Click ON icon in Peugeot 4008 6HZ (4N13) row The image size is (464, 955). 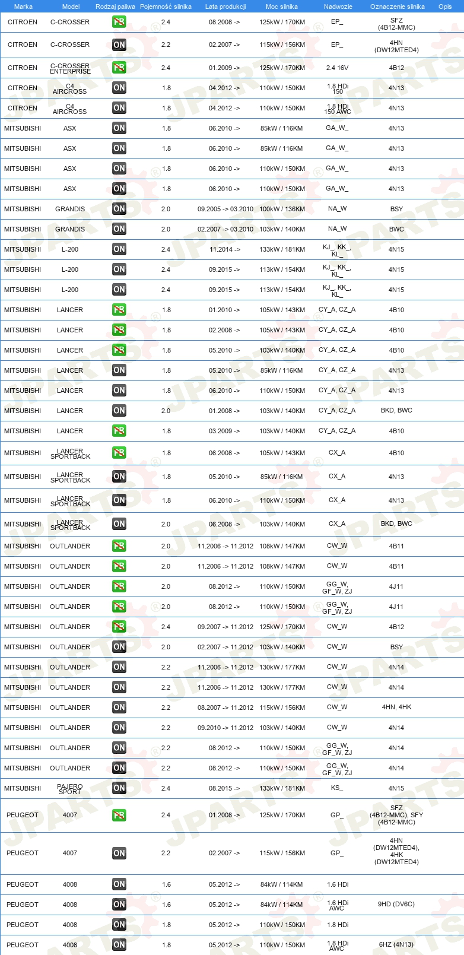[x=119, y=945]
